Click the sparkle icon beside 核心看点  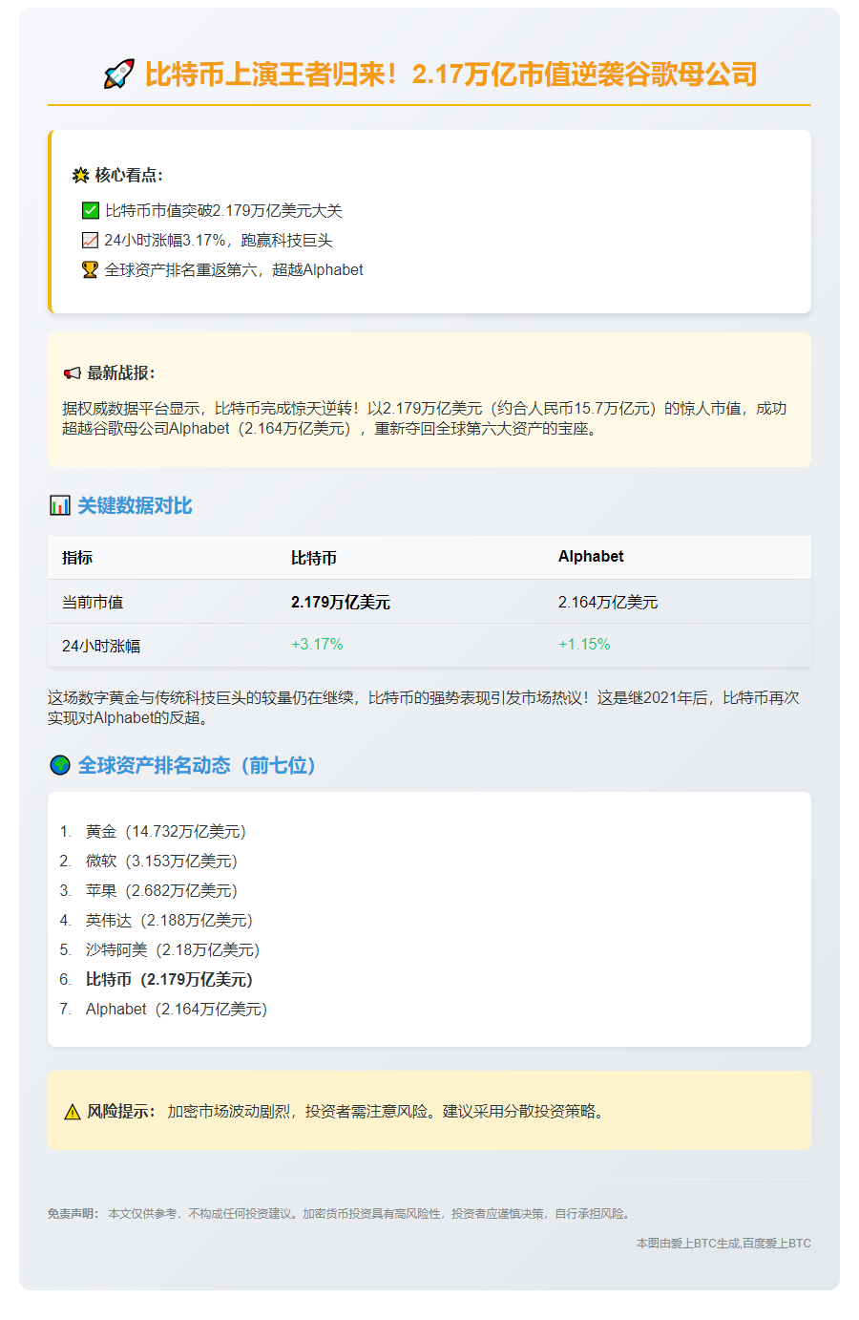pos(80,176)
